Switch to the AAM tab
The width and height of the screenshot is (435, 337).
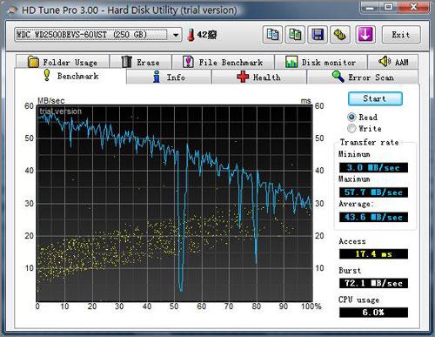pos(393,62)
